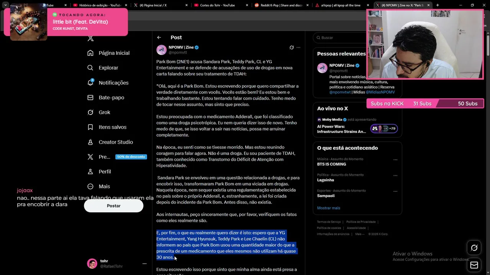
Task: Open tab search dropdown arrow
Action: [5, 5]
